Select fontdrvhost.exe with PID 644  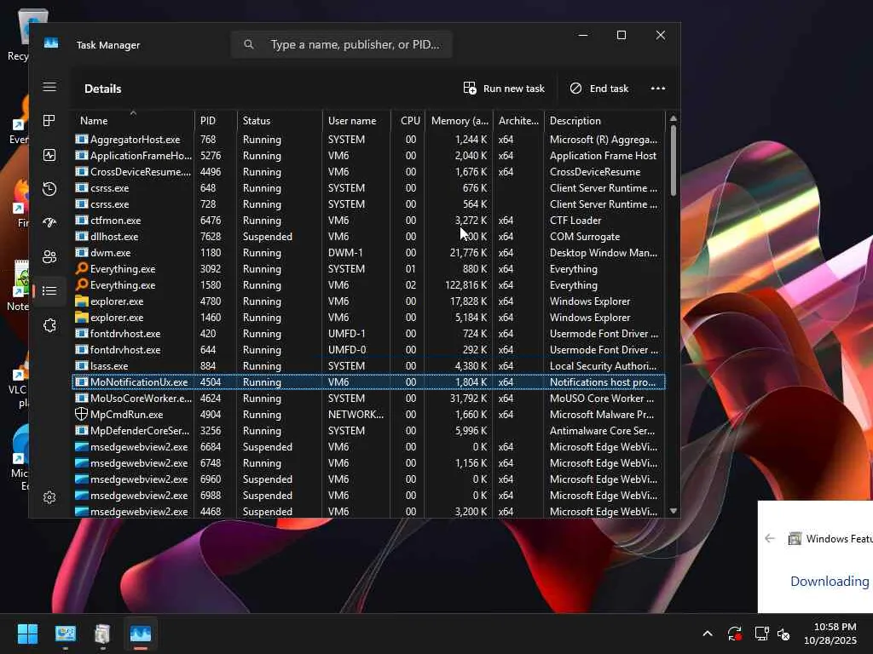tap(368, 350)
